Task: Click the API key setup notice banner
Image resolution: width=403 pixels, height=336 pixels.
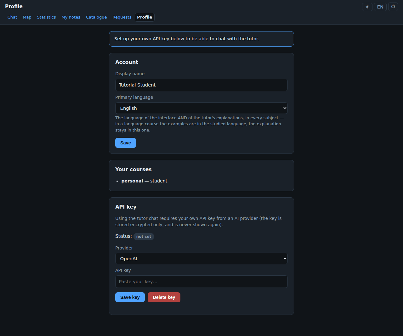Action: pyautogui.click(x=201, y=39)
